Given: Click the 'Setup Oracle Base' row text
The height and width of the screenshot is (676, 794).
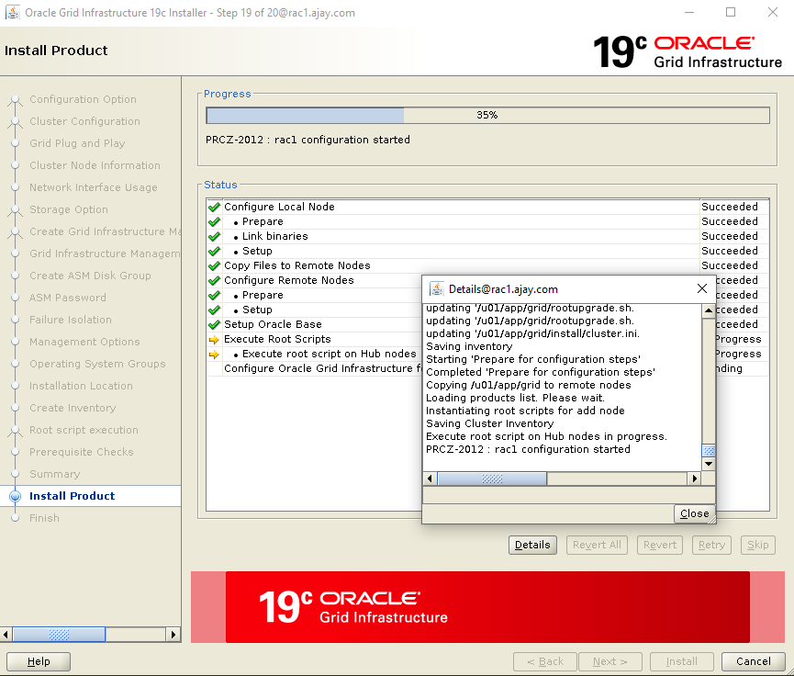Looking at the screenshot, I should 273,324.
